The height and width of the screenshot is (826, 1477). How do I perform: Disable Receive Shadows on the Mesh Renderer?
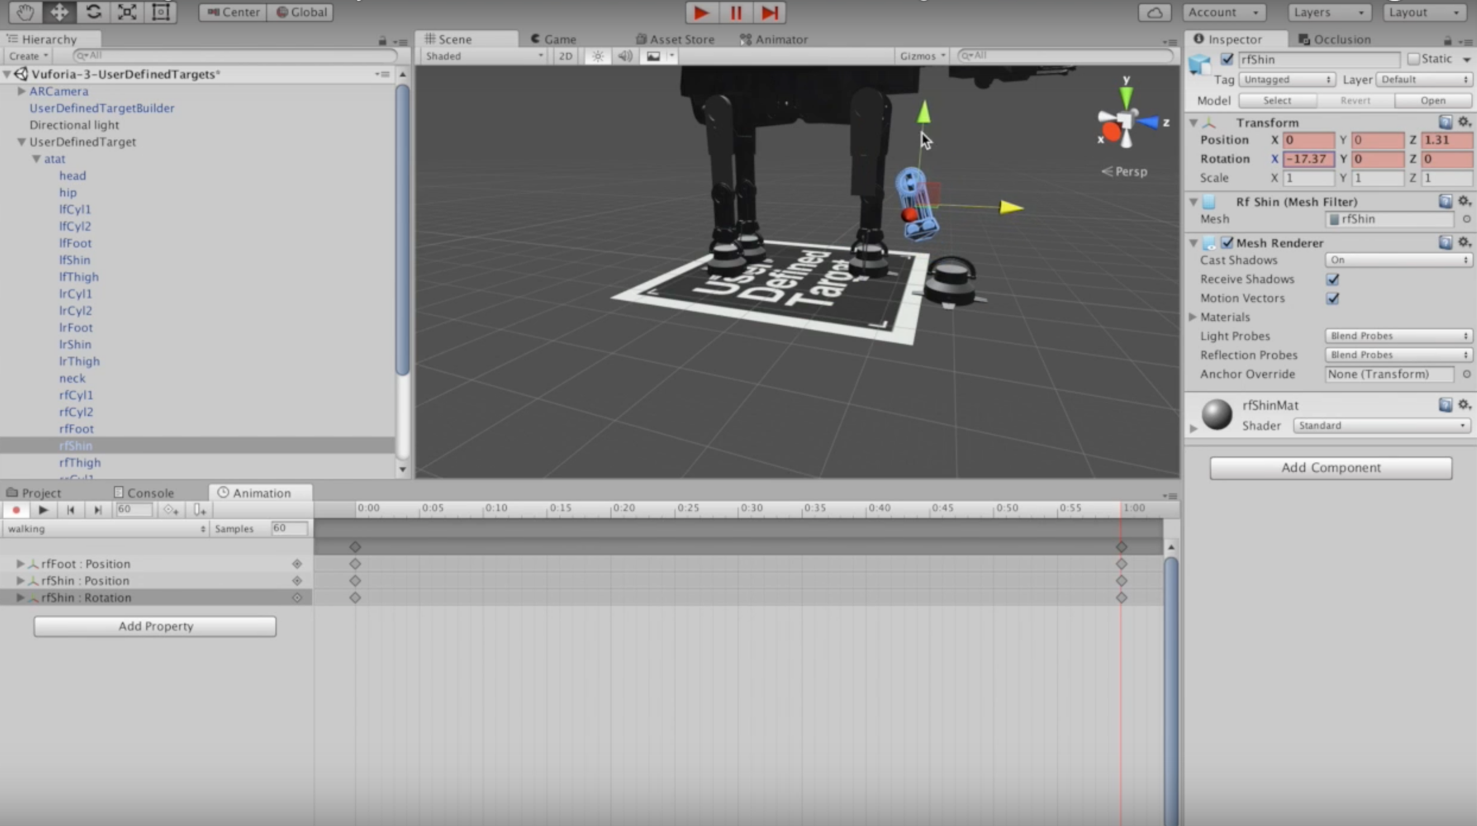coord(1332,279)
